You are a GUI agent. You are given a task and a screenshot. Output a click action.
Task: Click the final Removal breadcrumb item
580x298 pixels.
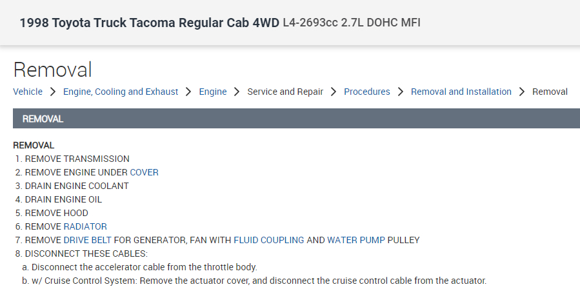click(550, 92)
